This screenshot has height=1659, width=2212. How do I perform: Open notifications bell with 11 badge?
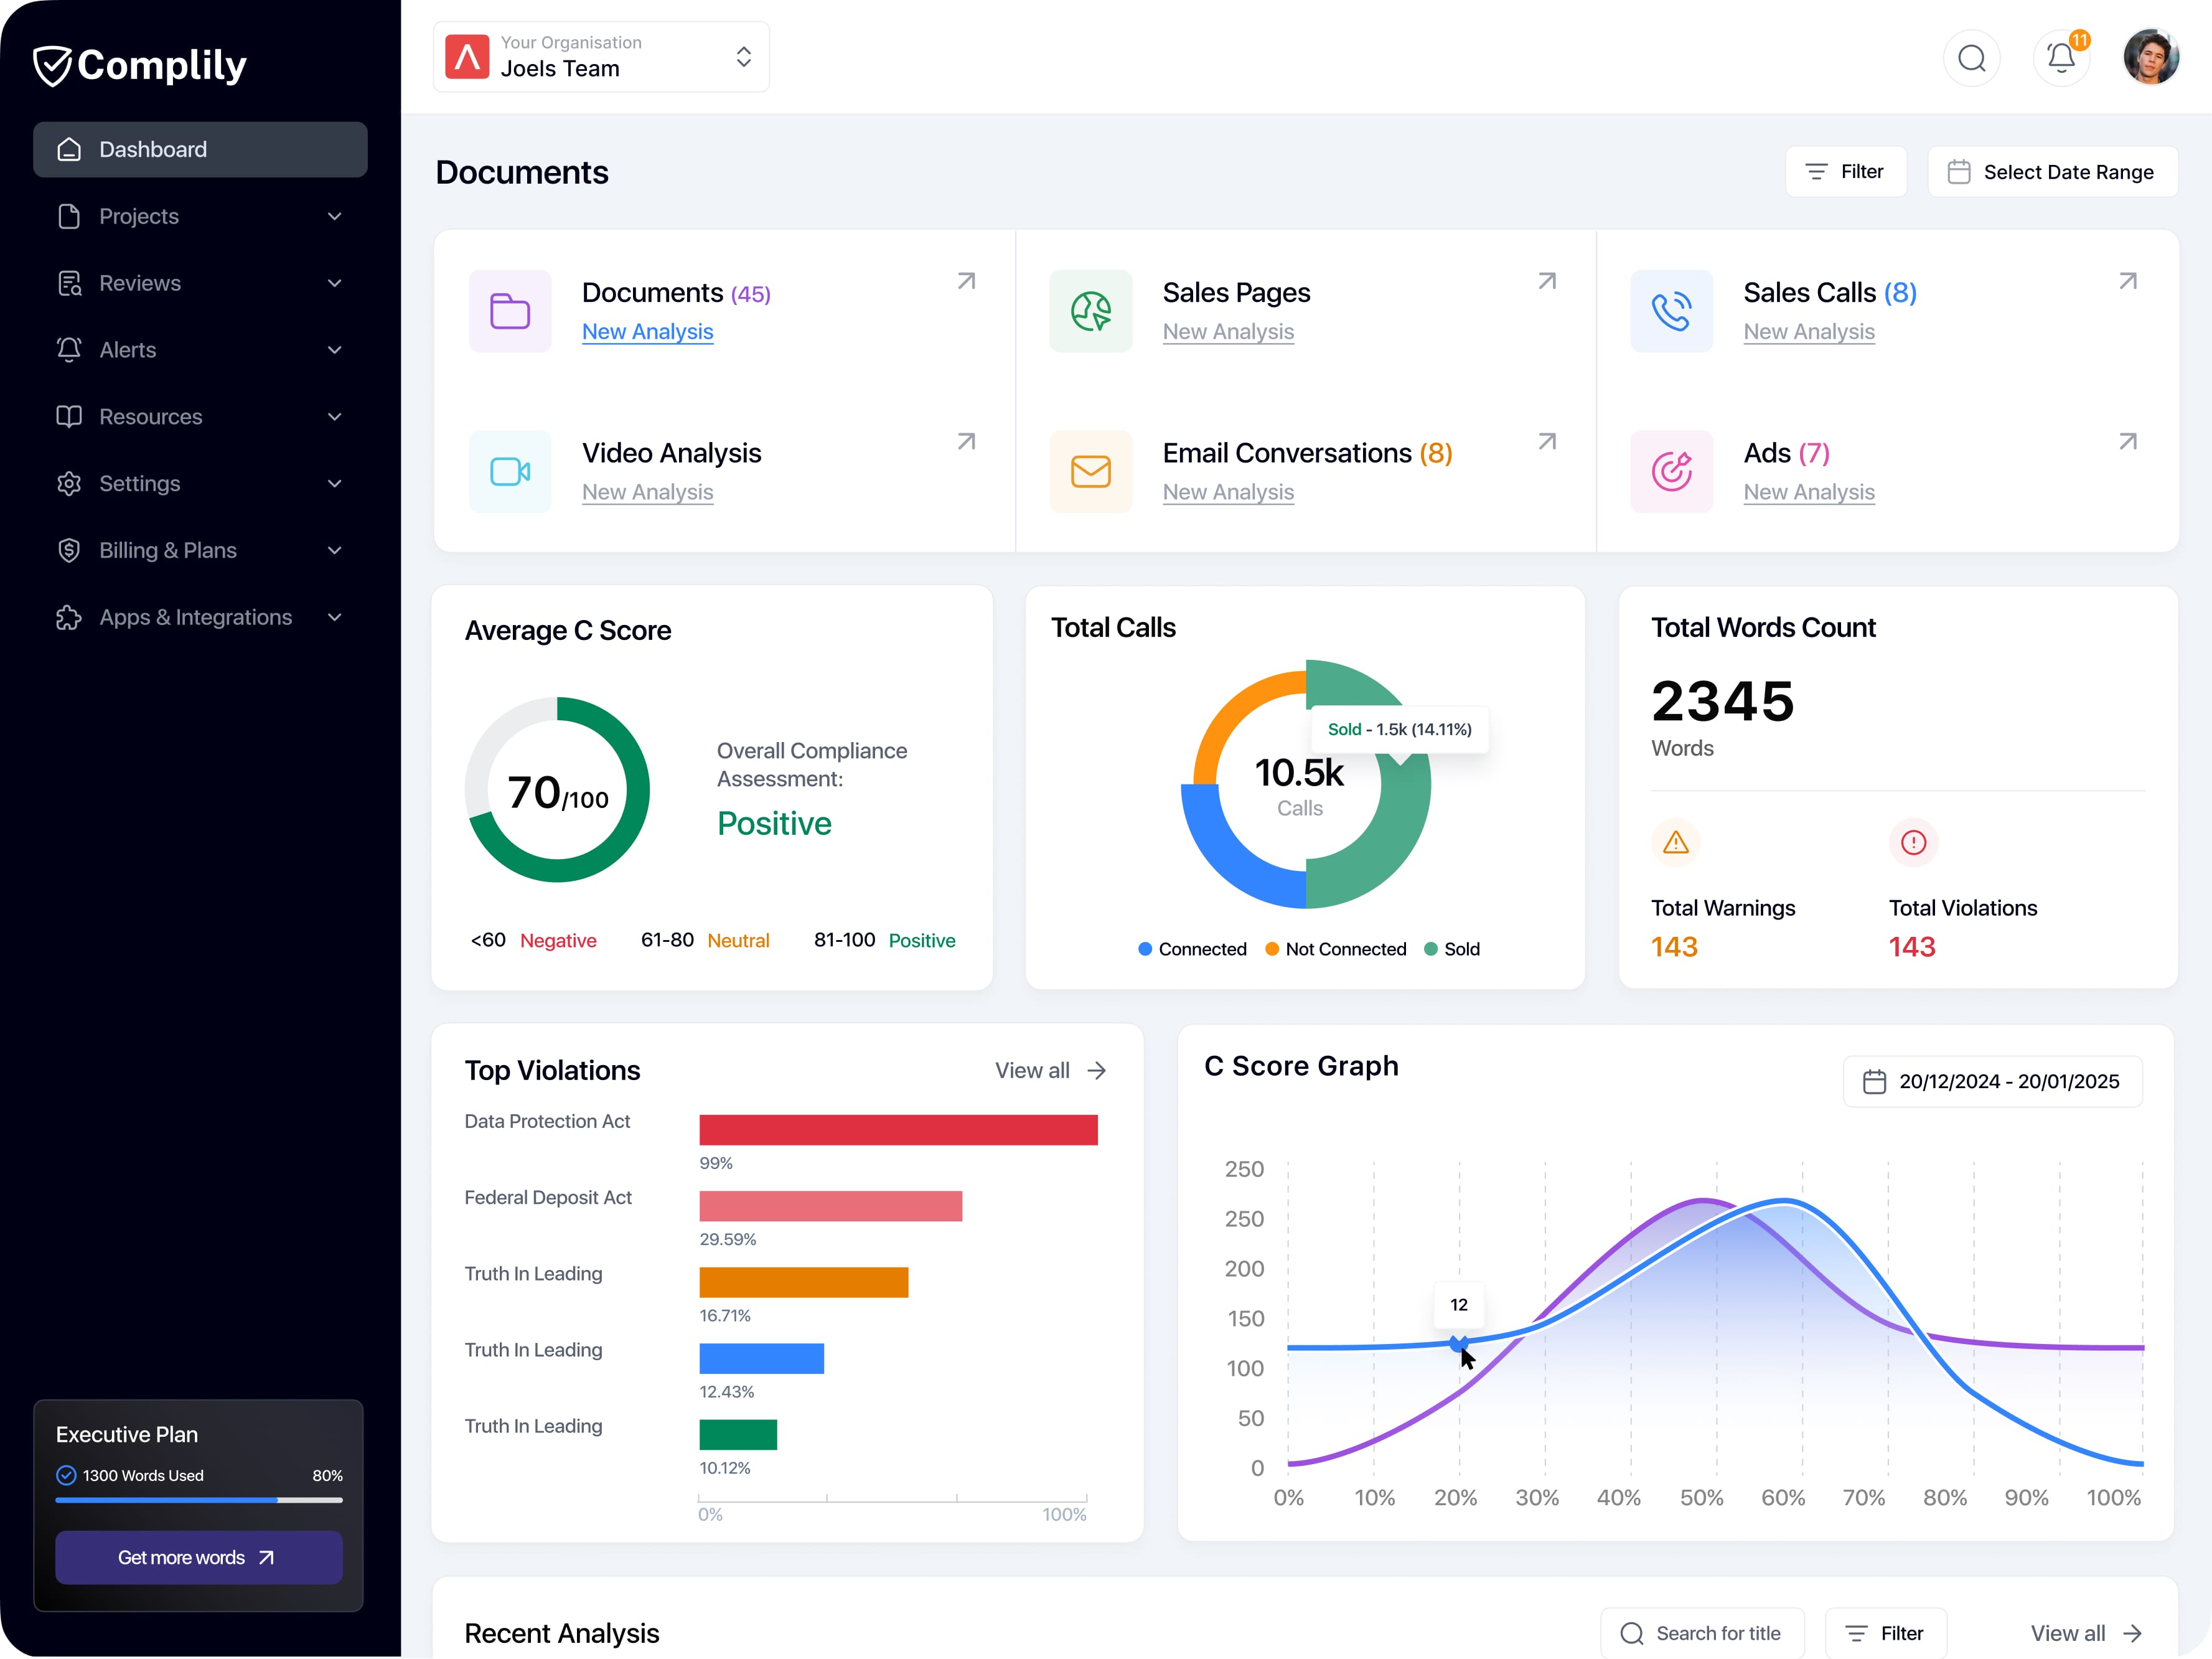(x=2061, y=58)
